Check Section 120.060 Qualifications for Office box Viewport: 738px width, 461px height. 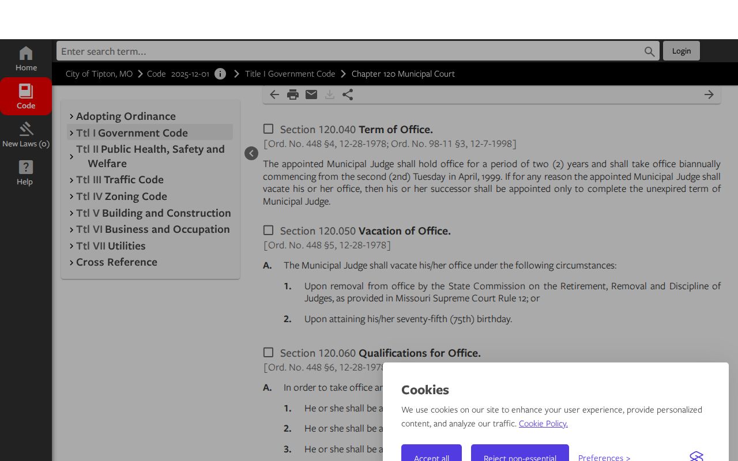pos(268,353)
